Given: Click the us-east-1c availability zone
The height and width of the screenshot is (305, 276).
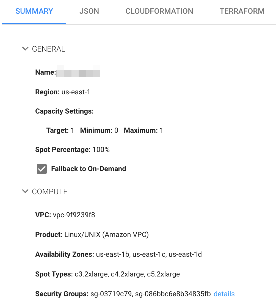Looking at the screenshot, I should point(149,255).
